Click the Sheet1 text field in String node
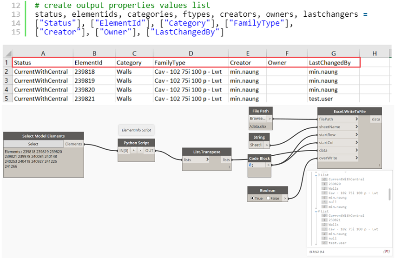Image resolution: width=395 pixels, height=259 pixels. tap(257, 145)
